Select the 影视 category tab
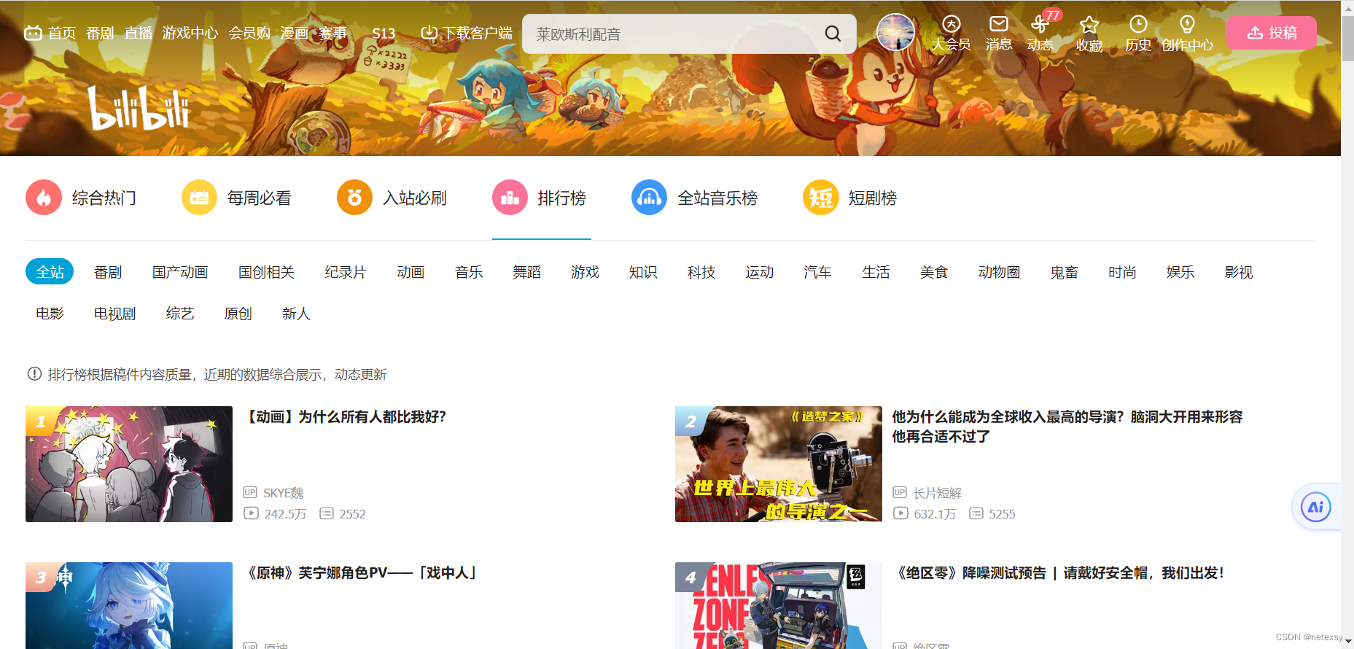1354x649 pixels. pos(1239,272)
